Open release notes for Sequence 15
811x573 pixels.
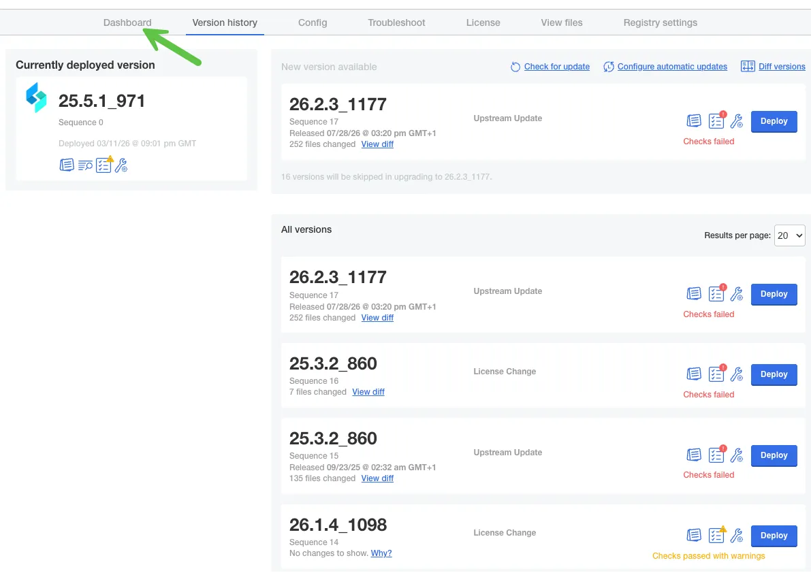tap(694, 455)
